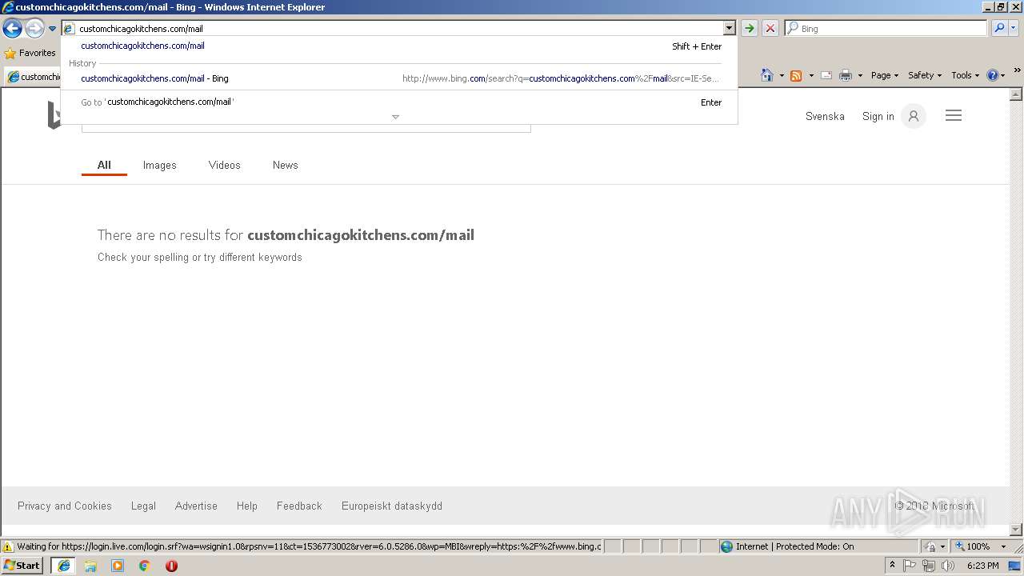Click the Print icon
1024x576 pixels.
[x=846, y=75]
